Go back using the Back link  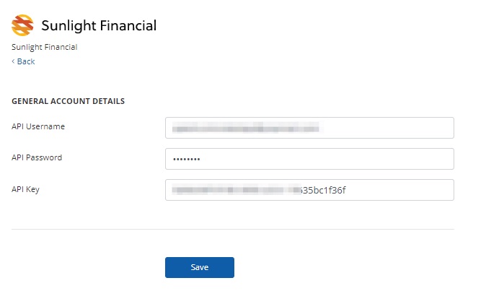(26, 61)
